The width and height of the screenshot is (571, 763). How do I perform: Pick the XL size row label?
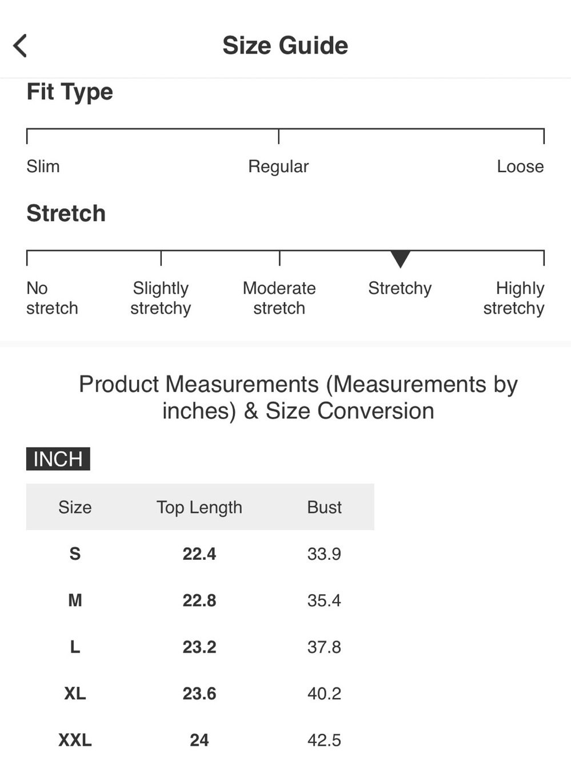[x=75, y=694]
